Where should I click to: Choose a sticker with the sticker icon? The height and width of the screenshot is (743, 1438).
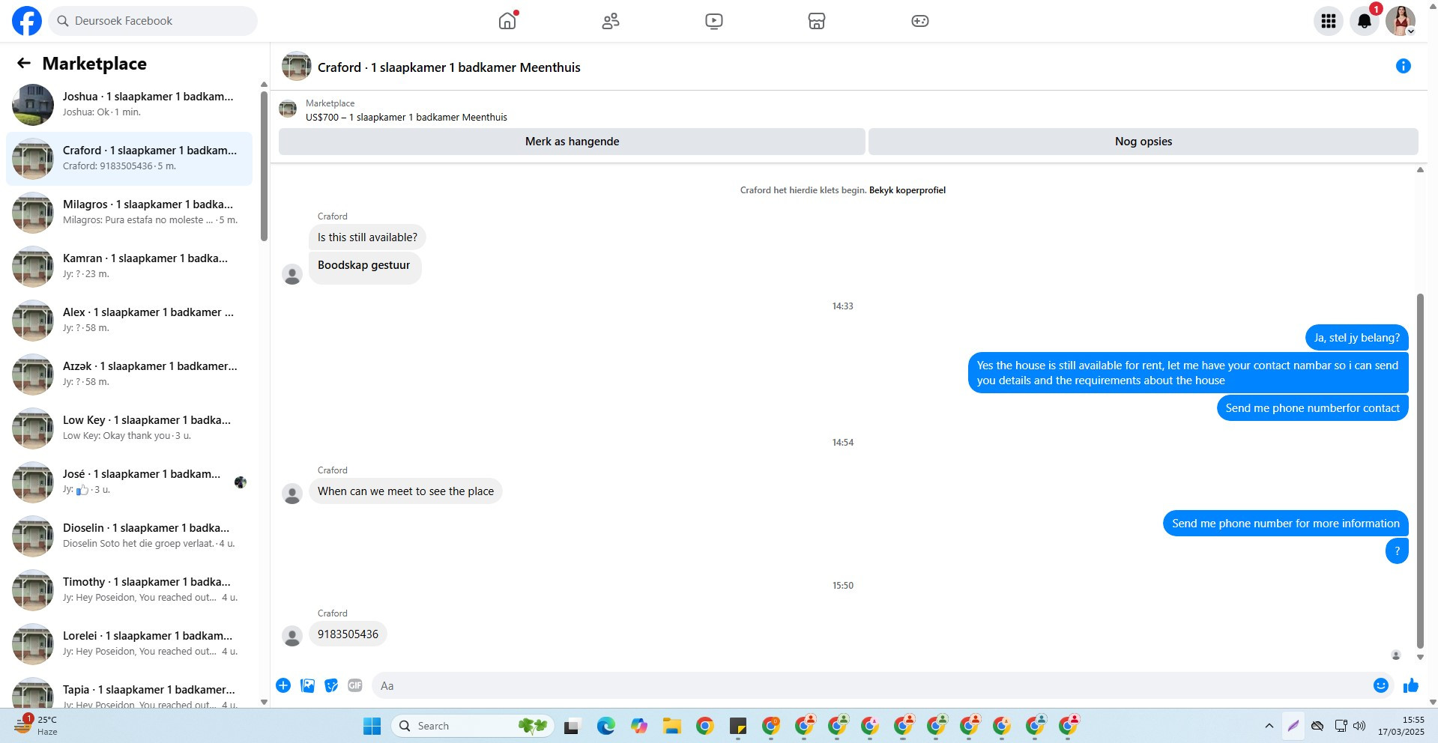(x=331, y=685)
